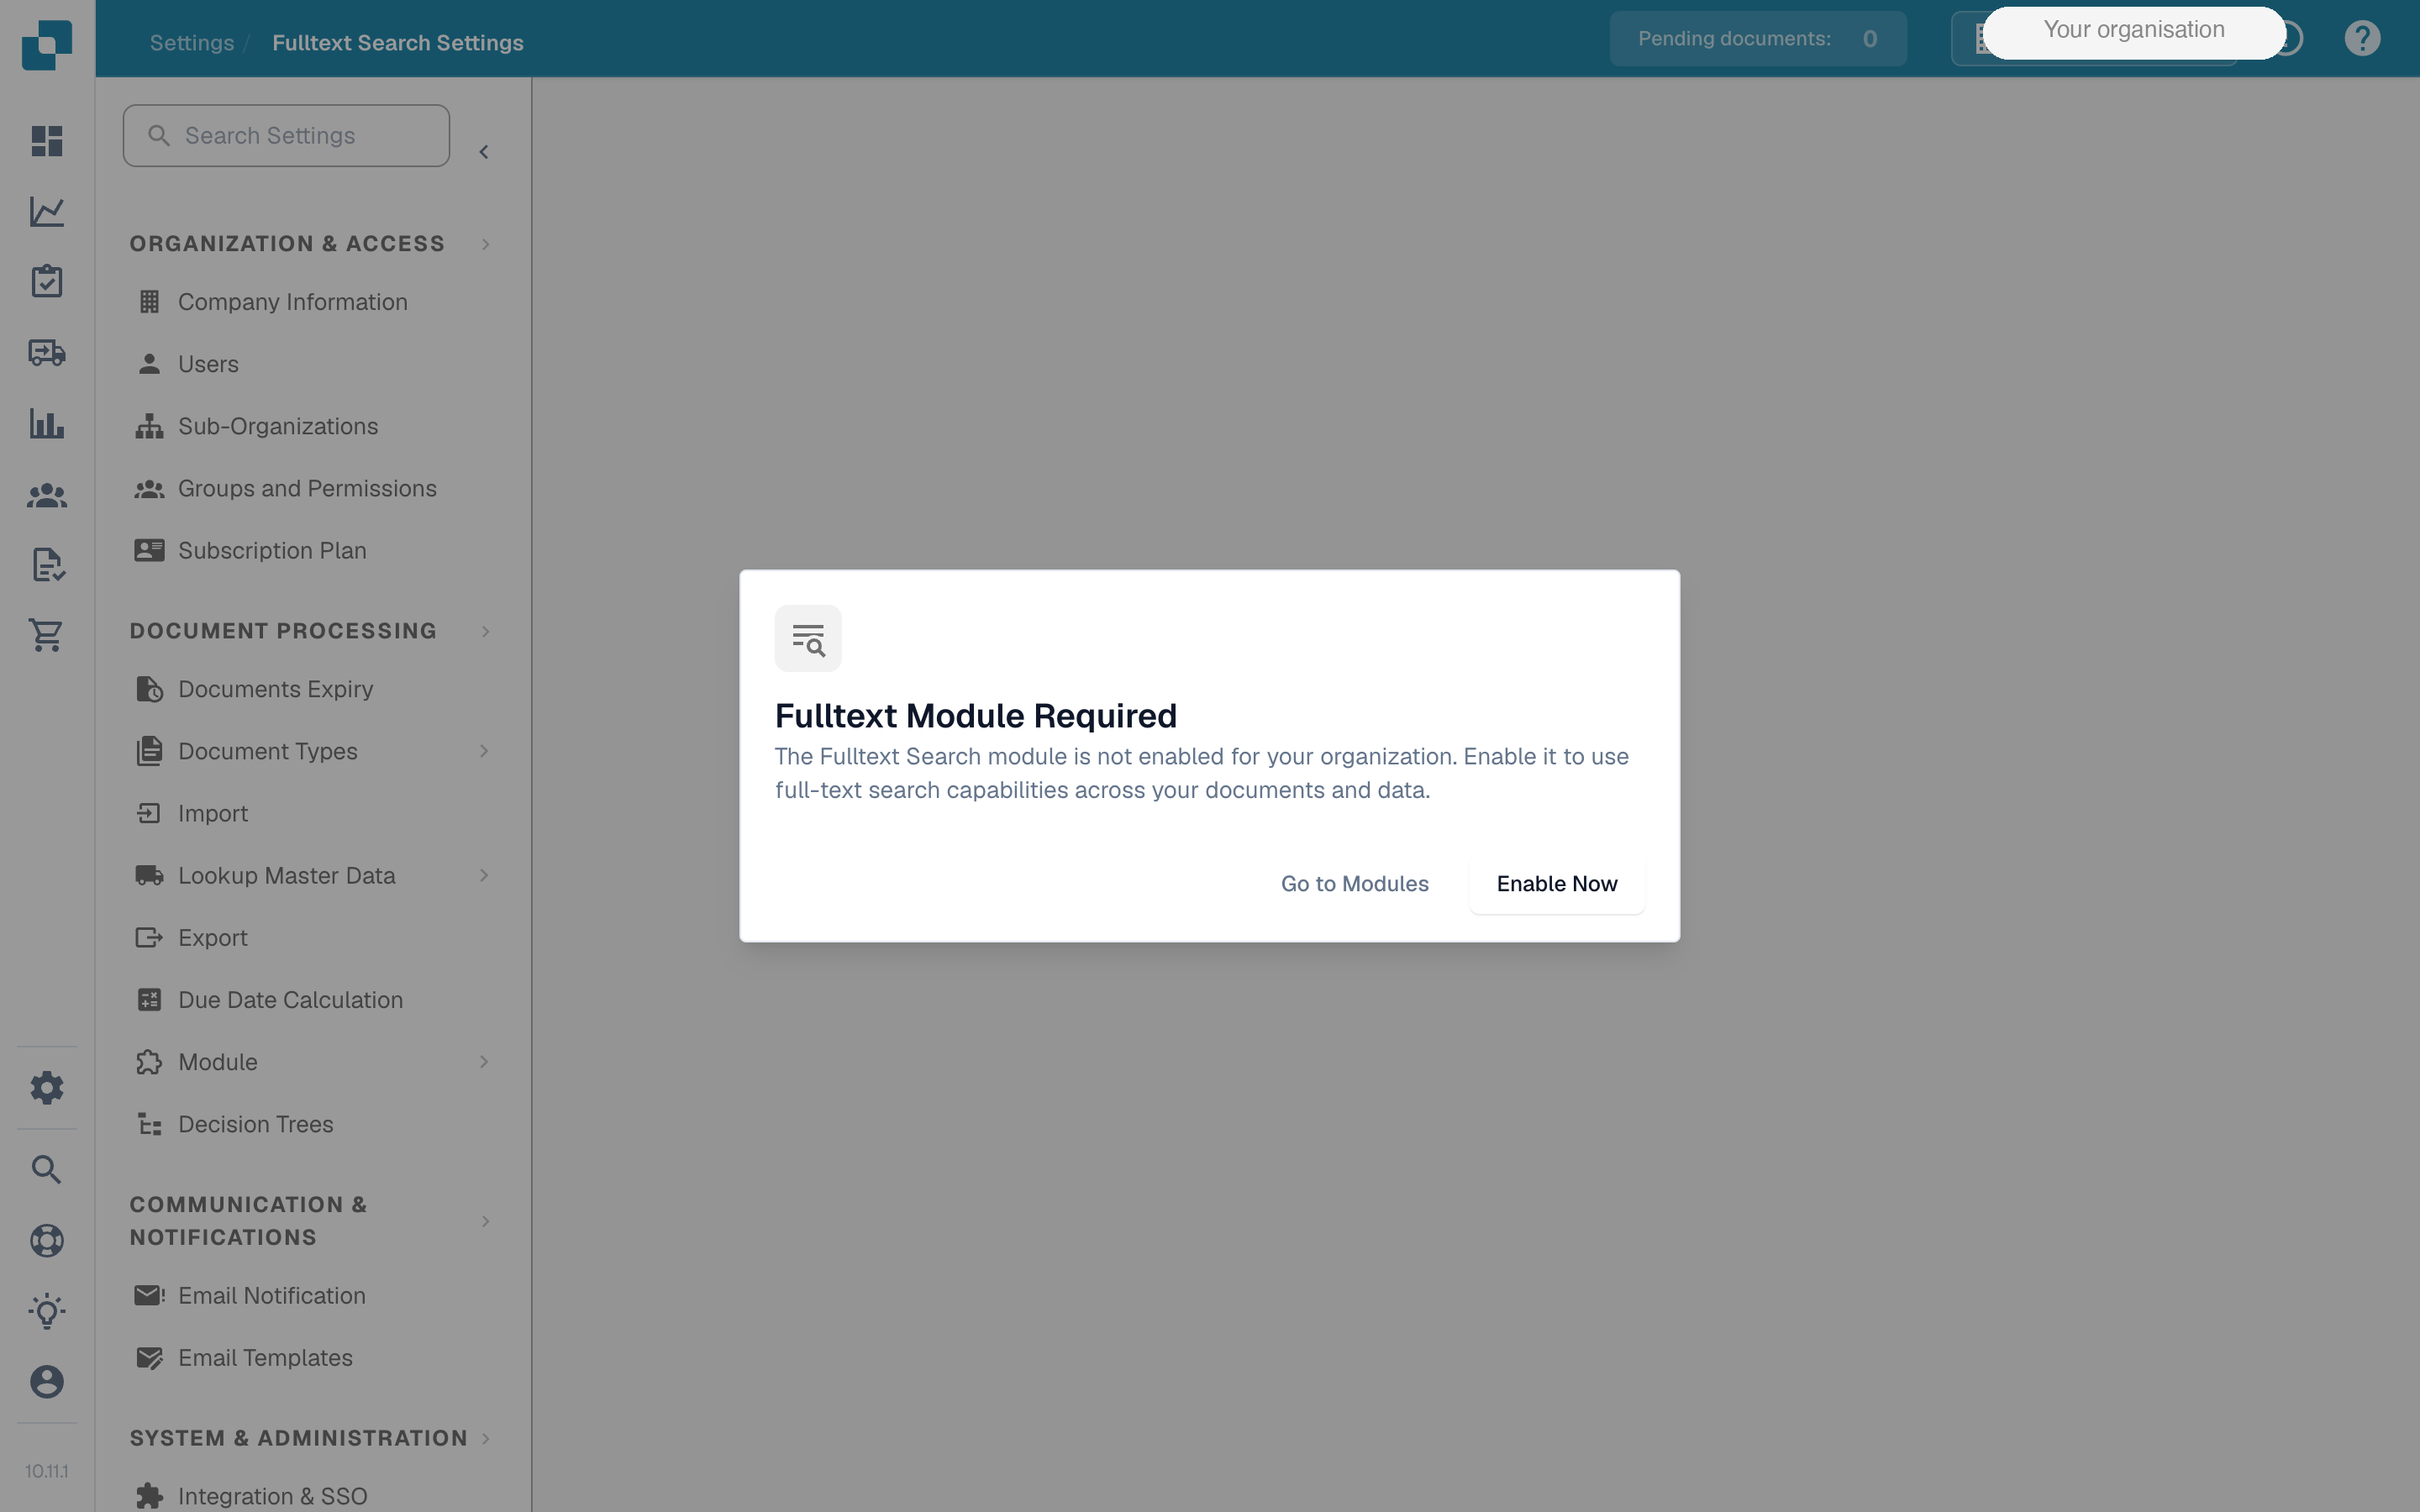Open the lightbulb ideas icon
2420x1512 pixels.
47,1311
